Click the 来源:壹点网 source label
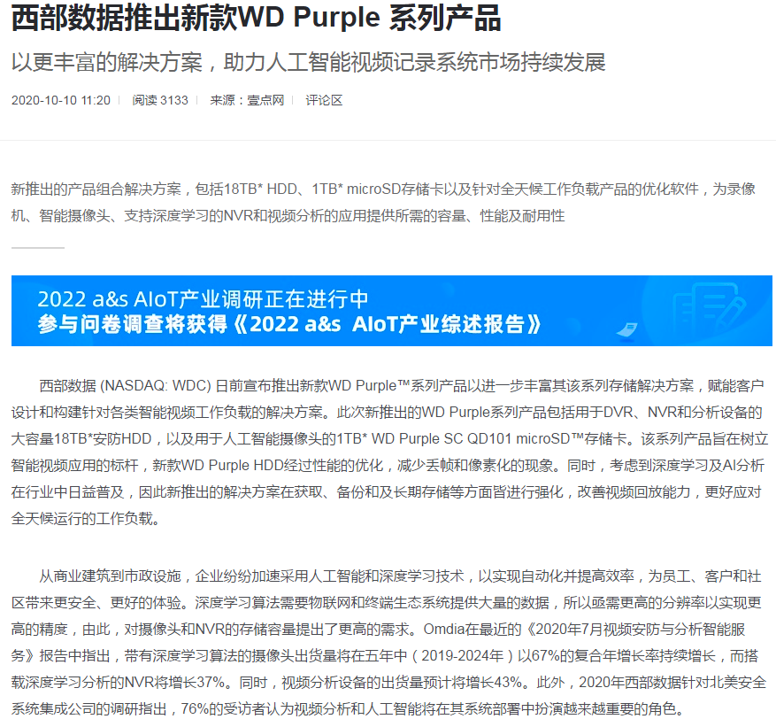This screenshot has width=776, height=719. coord(247,101)
